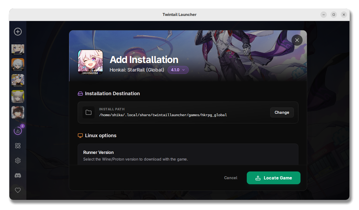Open the Discord link icon
The width and height of the screenshot is (359, 210).
tap(18, 175)
